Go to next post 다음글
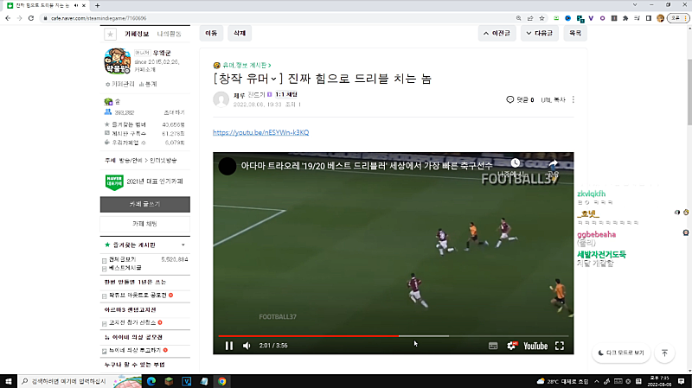The image size is (692, 388). pos(539,33)
